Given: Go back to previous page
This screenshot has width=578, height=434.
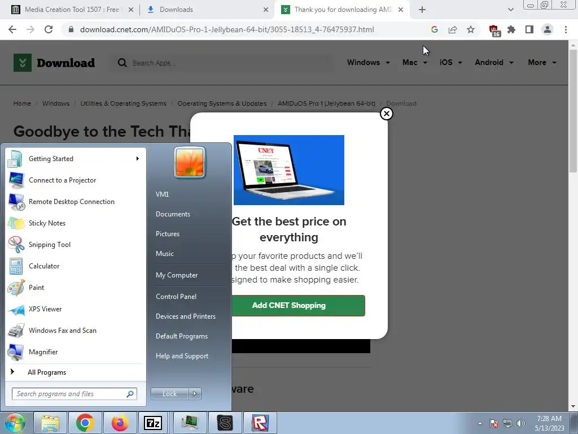Looking at the screenshot, I should pos(12,29).
